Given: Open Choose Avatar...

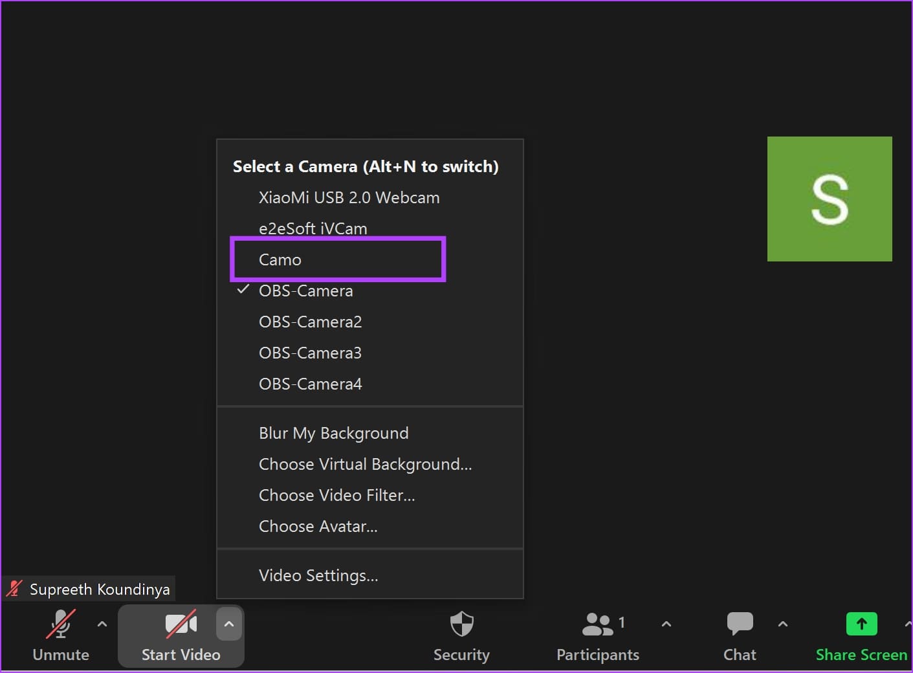Looking at the screenshot, I should (370, 526).
